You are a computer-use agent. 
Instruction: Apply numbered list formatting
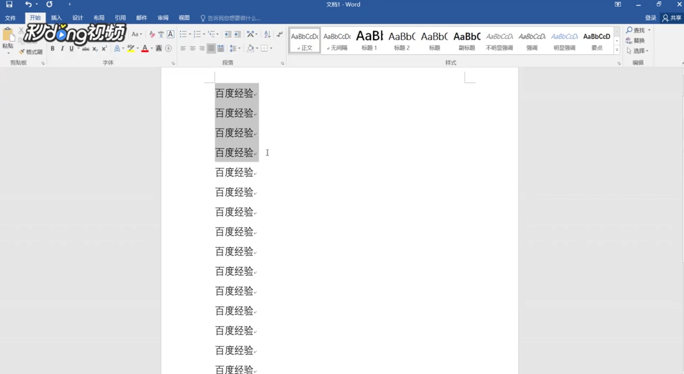click(197, 35)
